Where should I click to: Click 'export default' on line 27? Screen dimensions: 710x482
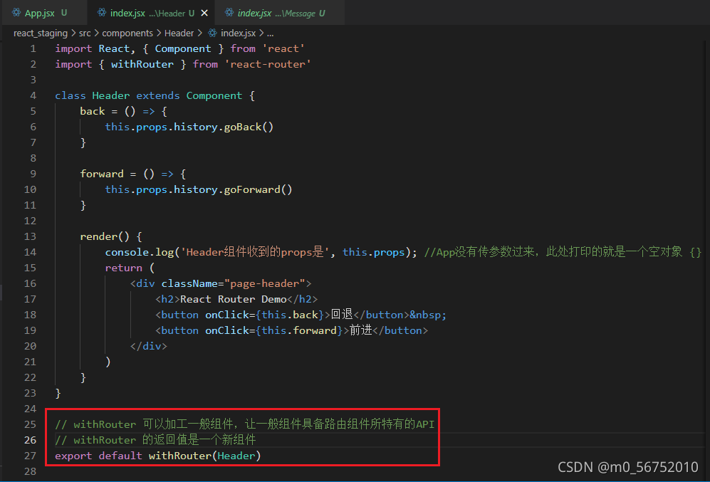tap(98, 456)
